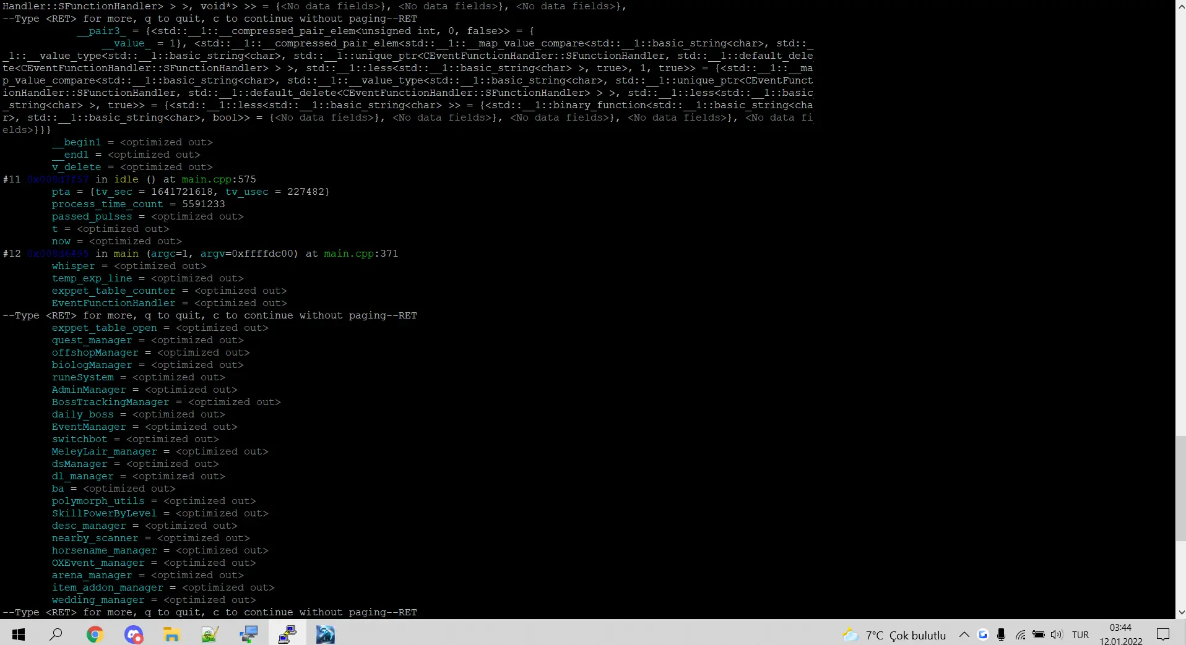Open the blue character game icon in taskbar
Viewport: 1186px width, 645px height.
[326, 634]
